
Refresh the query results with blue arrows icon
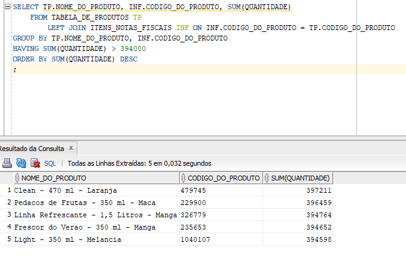click(21, 163)
